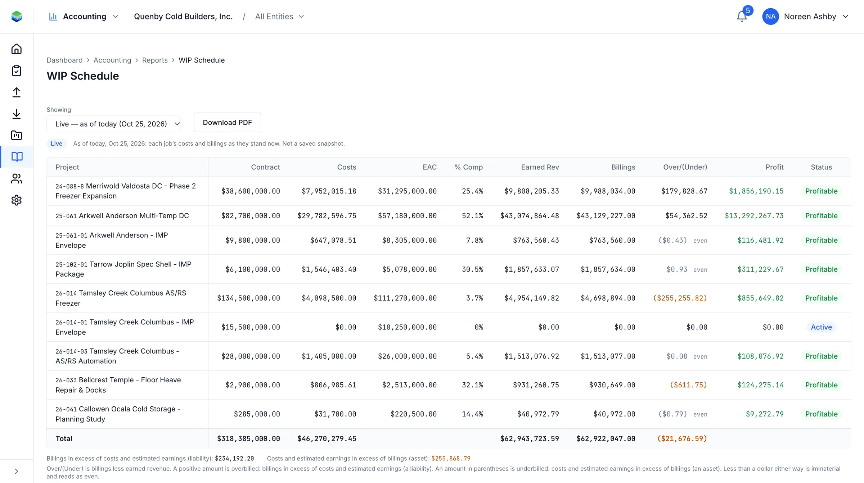The width and height of the screenshot is (864, 483).
Task: Select the Merriwold Valdosta DC project row
Action: 449,191
